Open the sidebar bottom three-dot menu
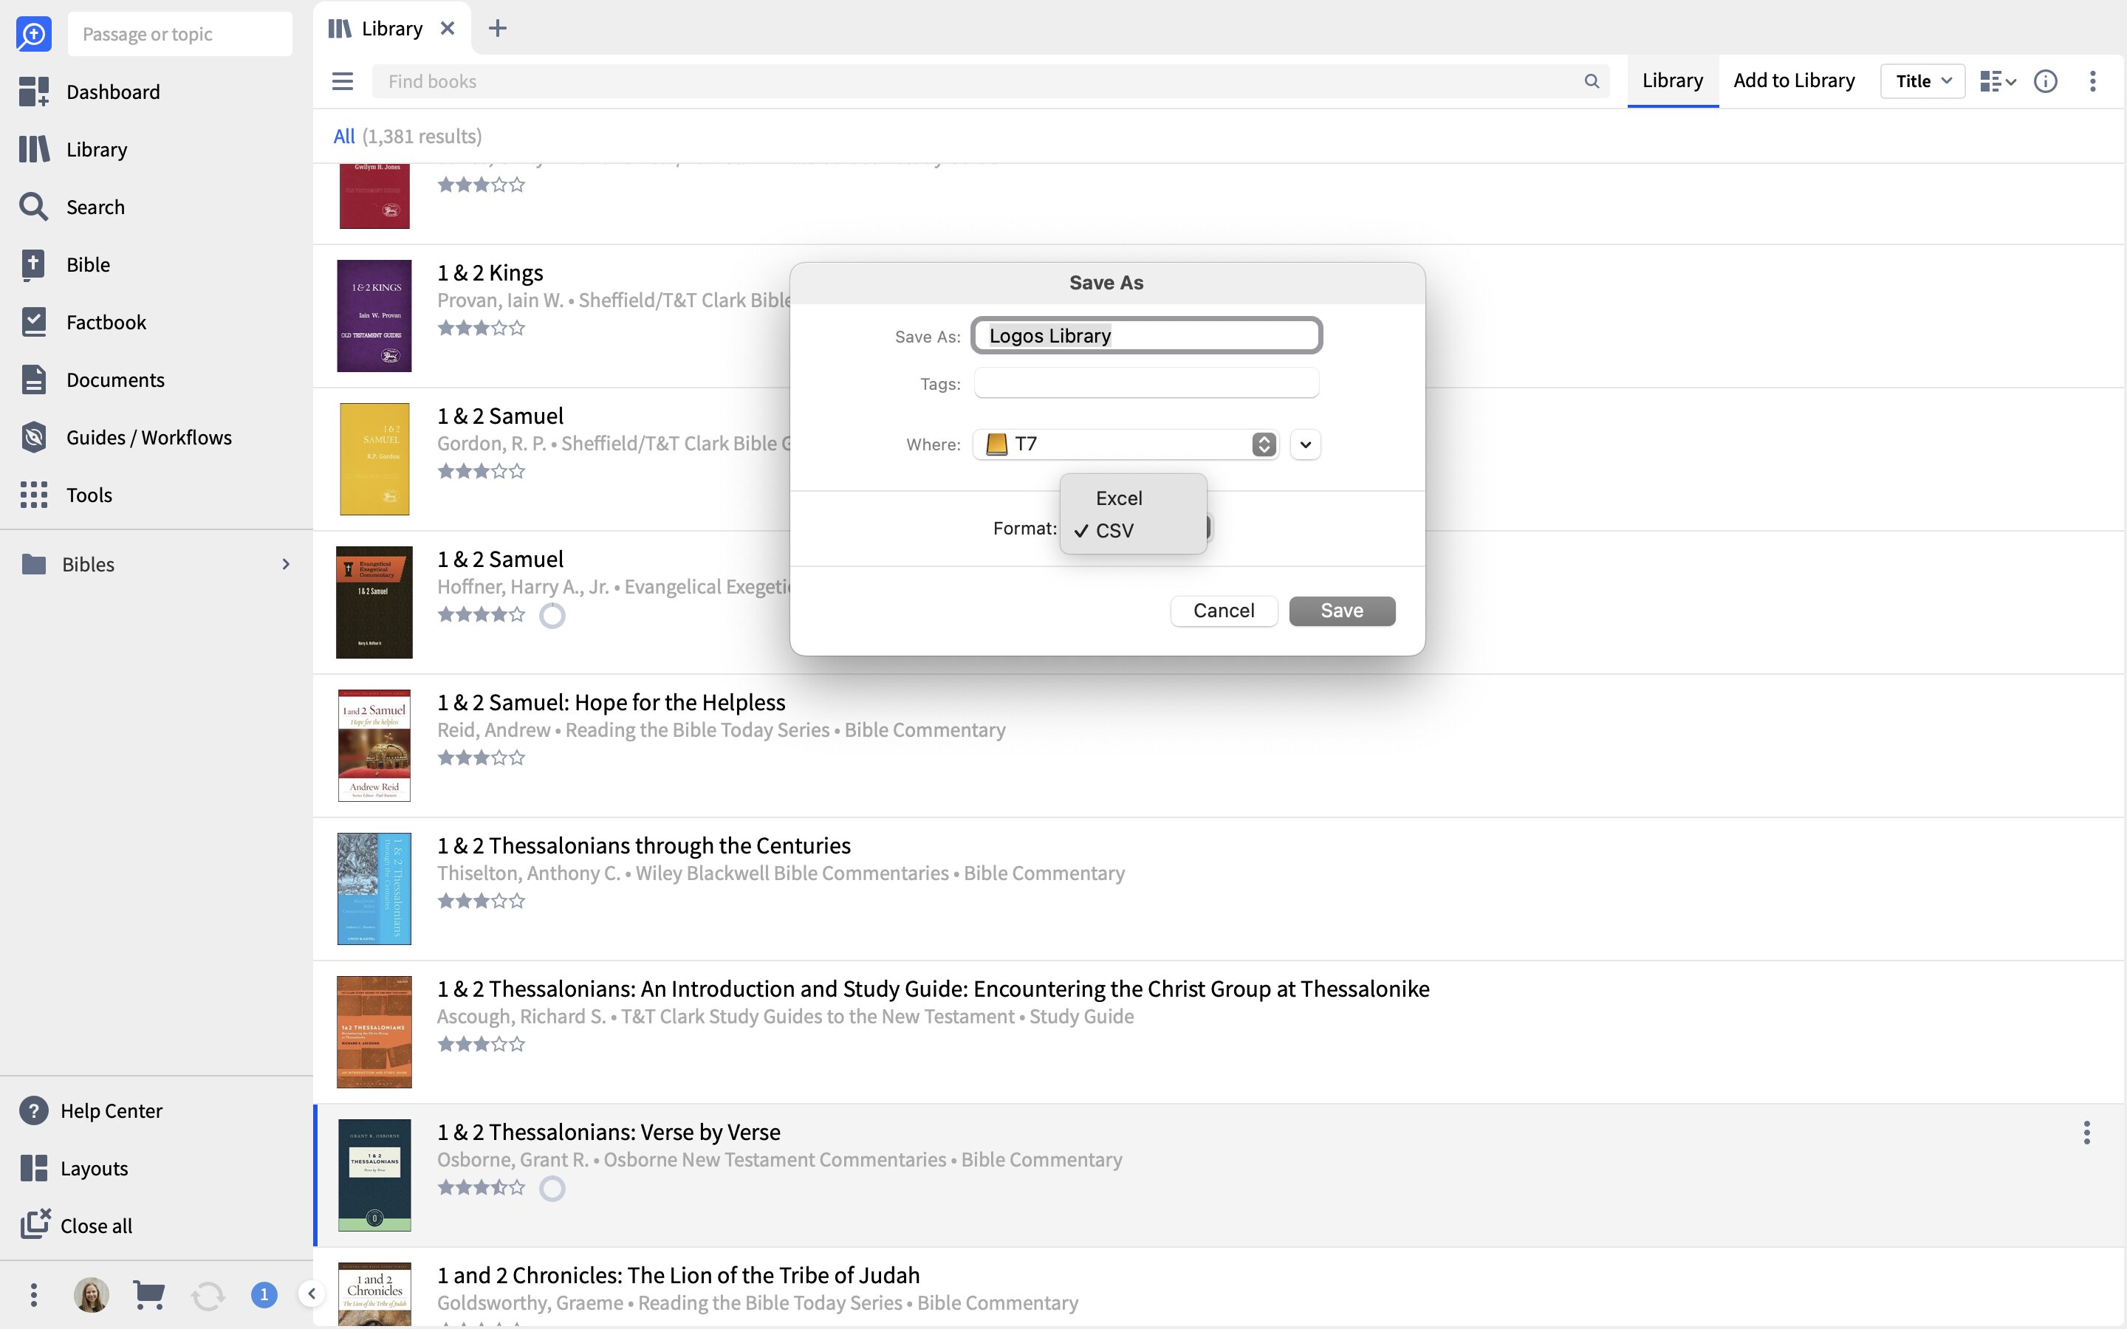The image size is (2127, 1329). pos(33,1294)
